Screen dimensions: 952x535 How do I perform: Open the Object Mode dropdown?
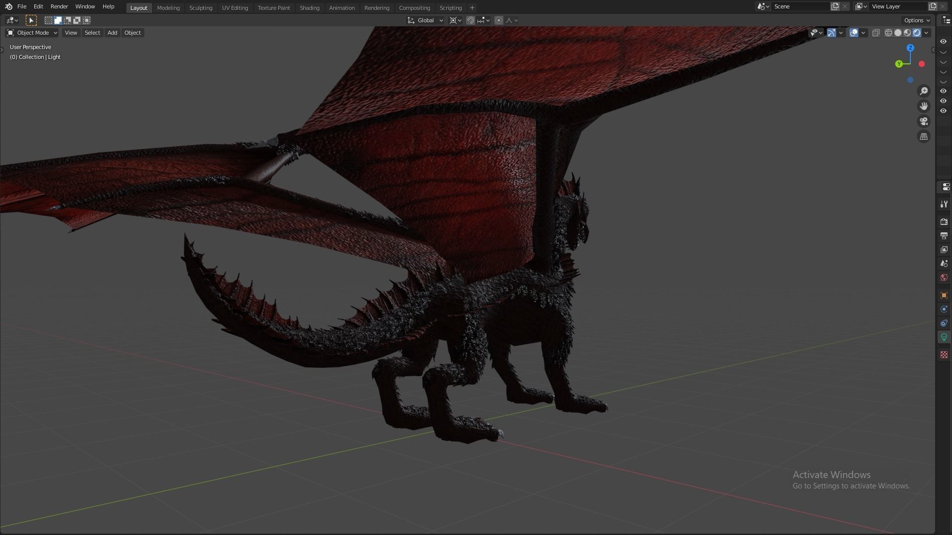(32, 33)
